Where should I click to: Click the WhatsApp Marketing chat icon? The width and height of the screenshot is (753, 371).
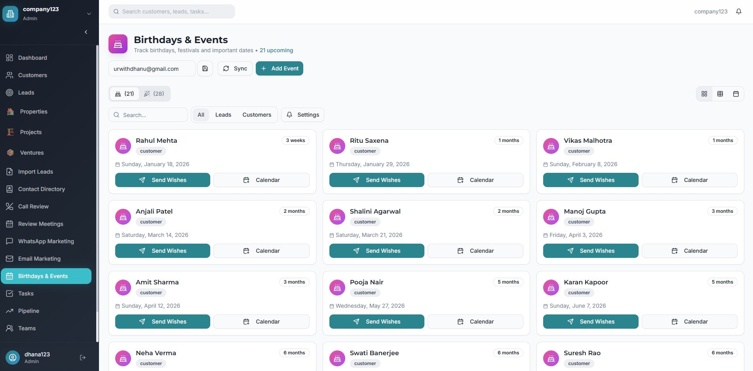pyautogui.click(x=10, y=241)
